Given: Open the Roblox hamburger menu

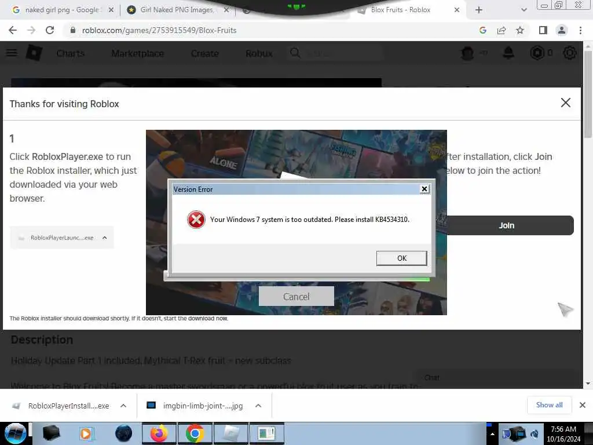Looking at the screenshot, I should coord(12,53).
